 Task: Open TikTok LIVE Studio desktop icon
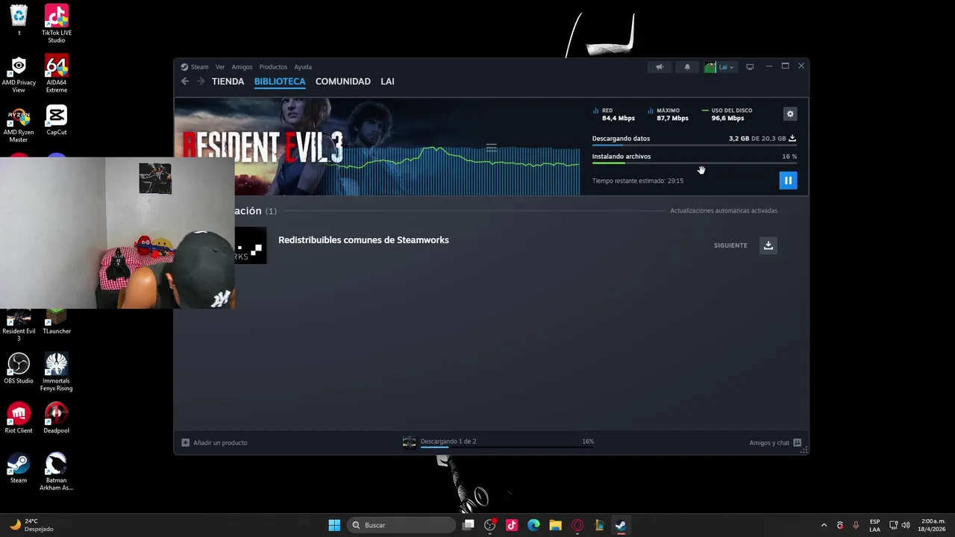point(57,24)
